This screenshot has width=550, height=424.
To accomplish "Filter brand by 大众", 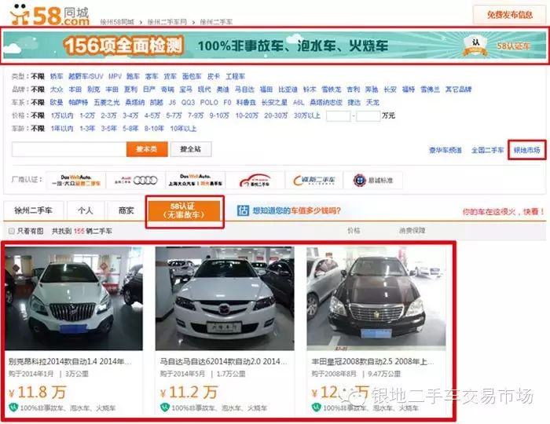I will 57,90.
